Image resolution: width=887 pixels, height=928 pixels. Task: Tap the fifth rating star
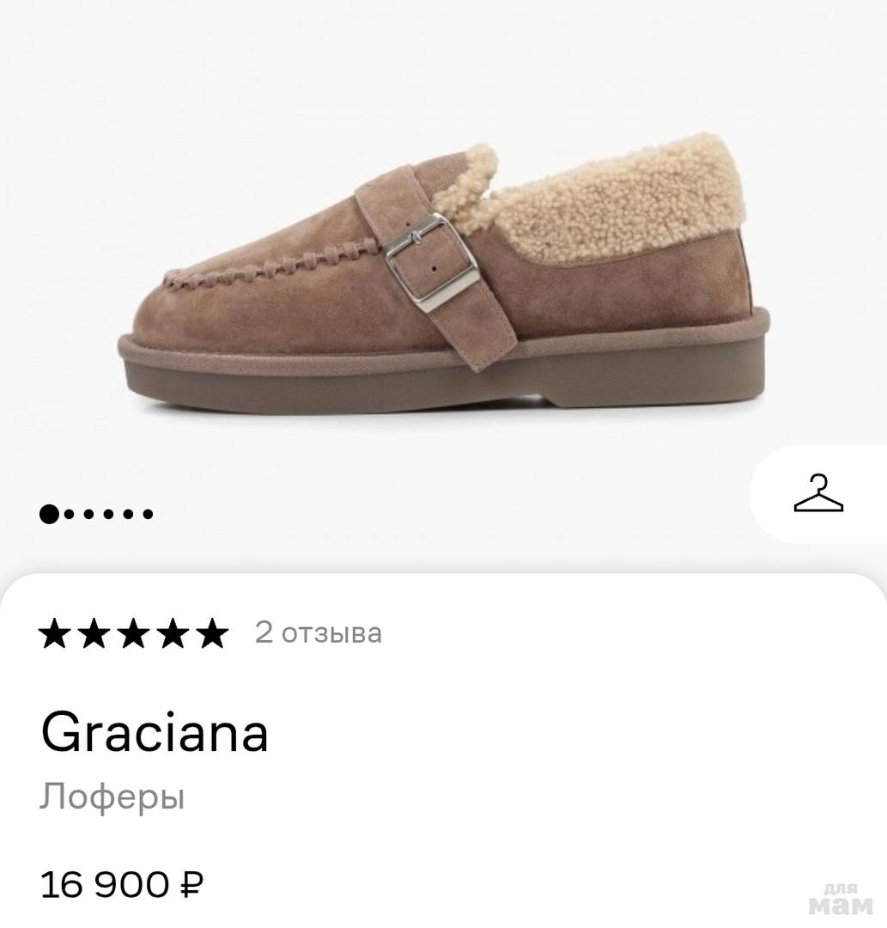coord(211,634)
